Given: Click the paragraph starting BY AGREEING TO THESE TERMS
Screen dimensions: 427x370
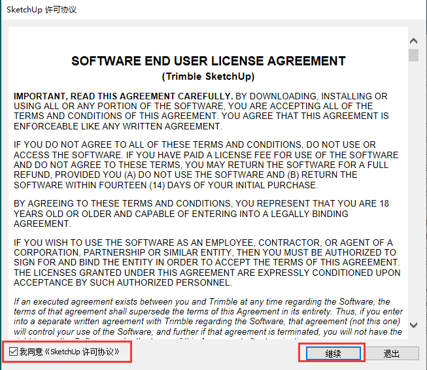Looking at the screenshot, I should click(201, 214).
